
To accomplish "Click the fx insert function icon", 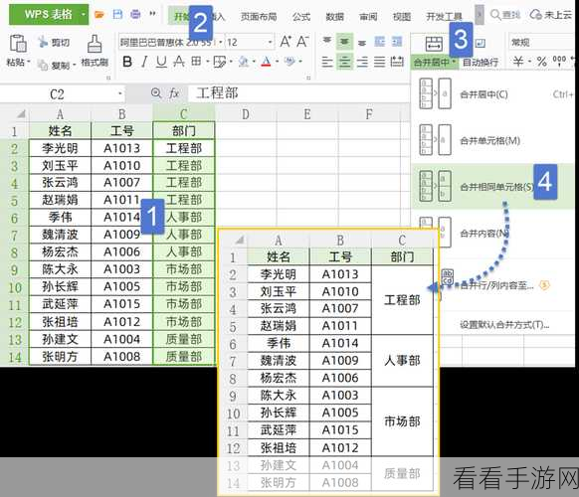I will tap(174, 93).
